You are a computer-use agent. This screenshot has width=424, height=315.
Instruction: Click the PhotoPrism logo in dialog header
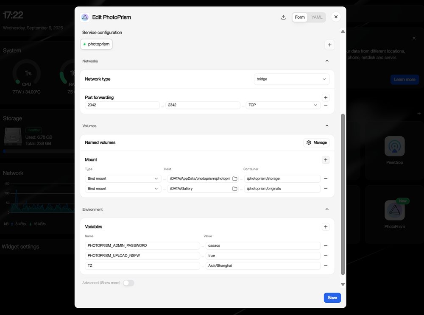pos(85,17)
